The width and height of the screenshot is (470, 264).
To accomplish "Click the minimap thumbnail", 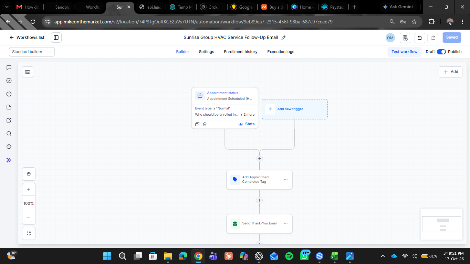I will click(x=441, y=224).
